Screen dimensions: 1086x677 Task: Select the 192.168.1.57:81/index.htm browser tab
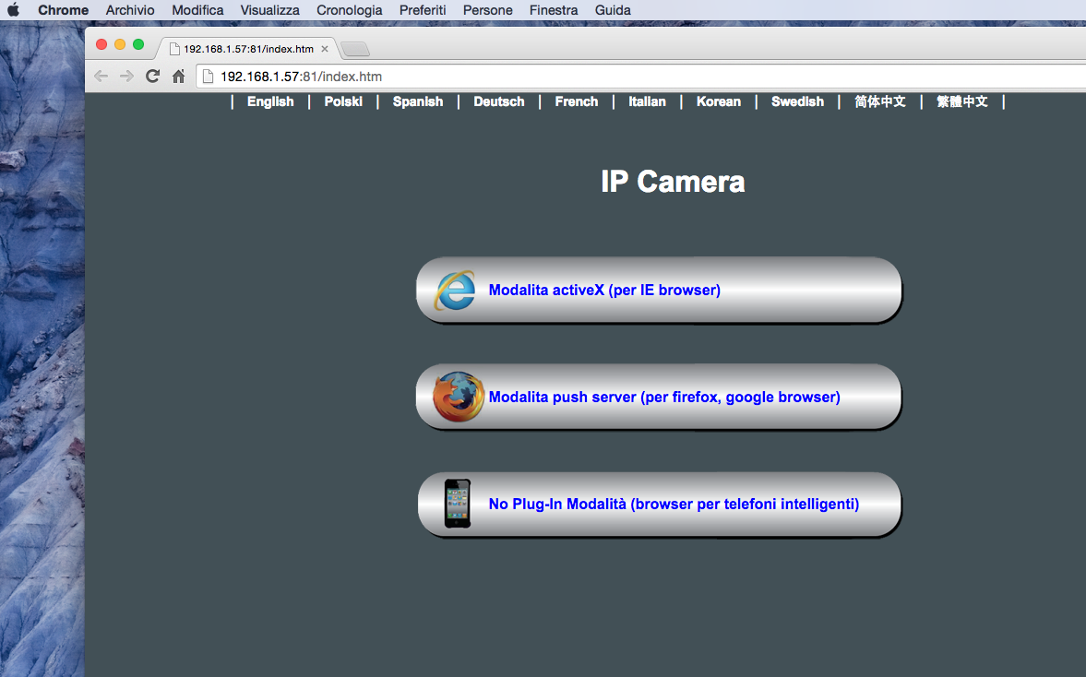(x=244, y=48)
